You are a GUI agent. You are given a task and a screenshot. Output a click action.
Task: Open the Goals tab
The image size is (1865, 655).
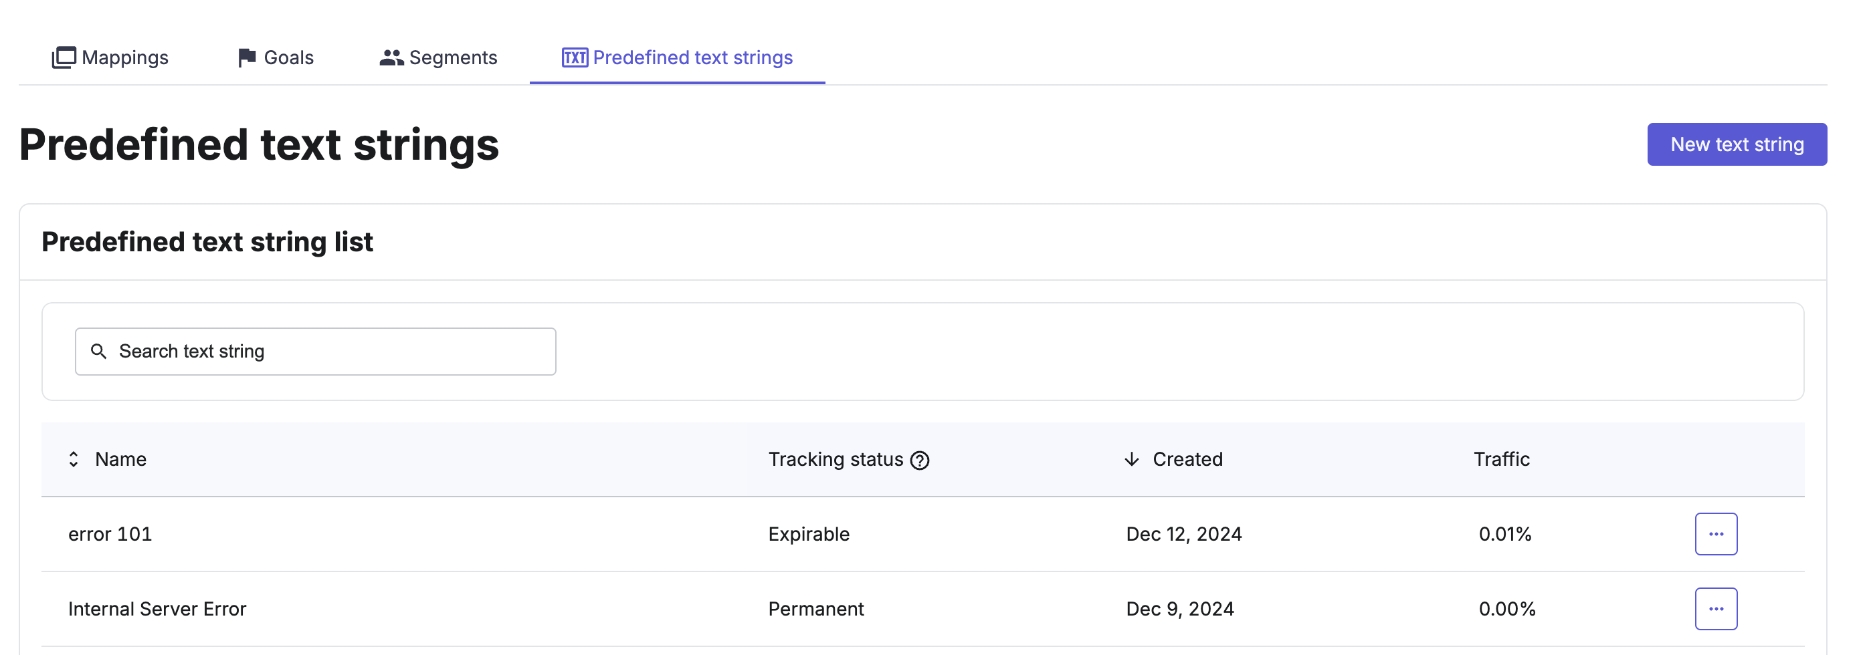click(288, 57)
